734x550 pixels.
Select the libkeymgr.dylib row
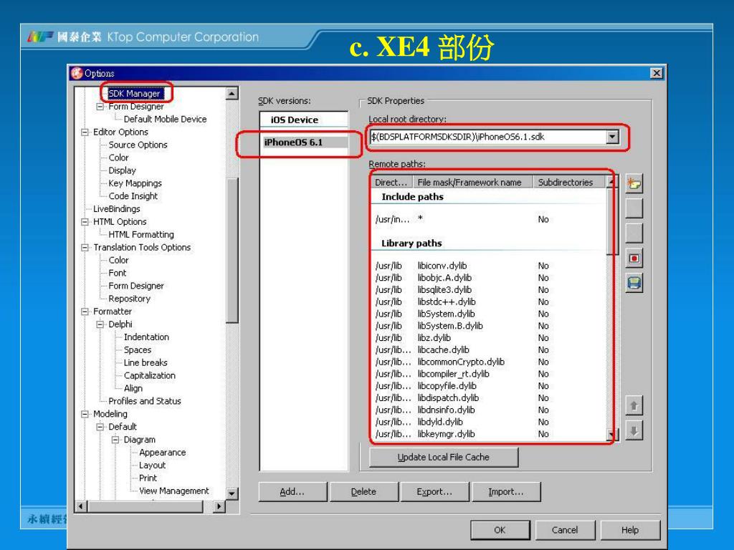pyautogui.click(x=489, y=434)
